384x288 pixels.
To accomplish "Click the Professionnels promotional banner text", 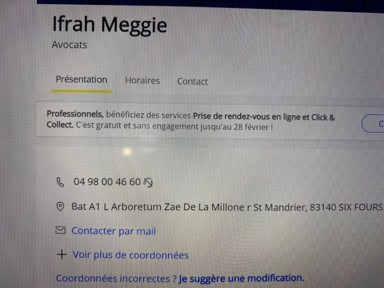I will [x=191, y=121].
